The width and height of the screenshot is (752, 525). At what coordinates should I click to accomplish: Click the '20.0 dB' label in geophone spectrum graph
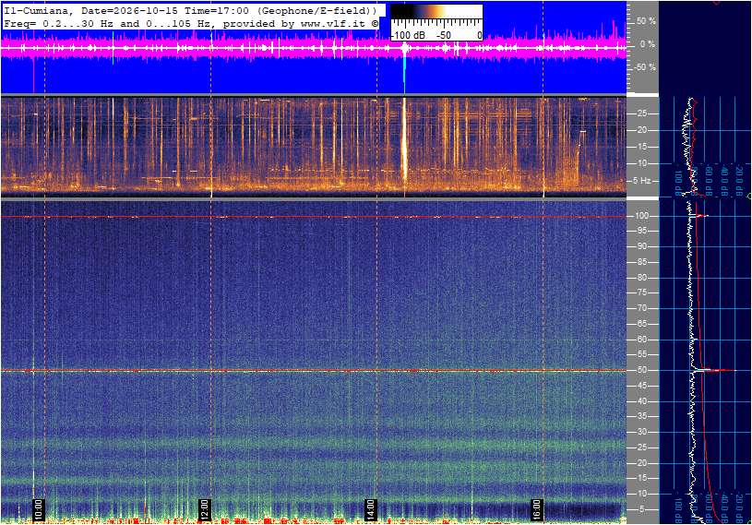(739, 181)
